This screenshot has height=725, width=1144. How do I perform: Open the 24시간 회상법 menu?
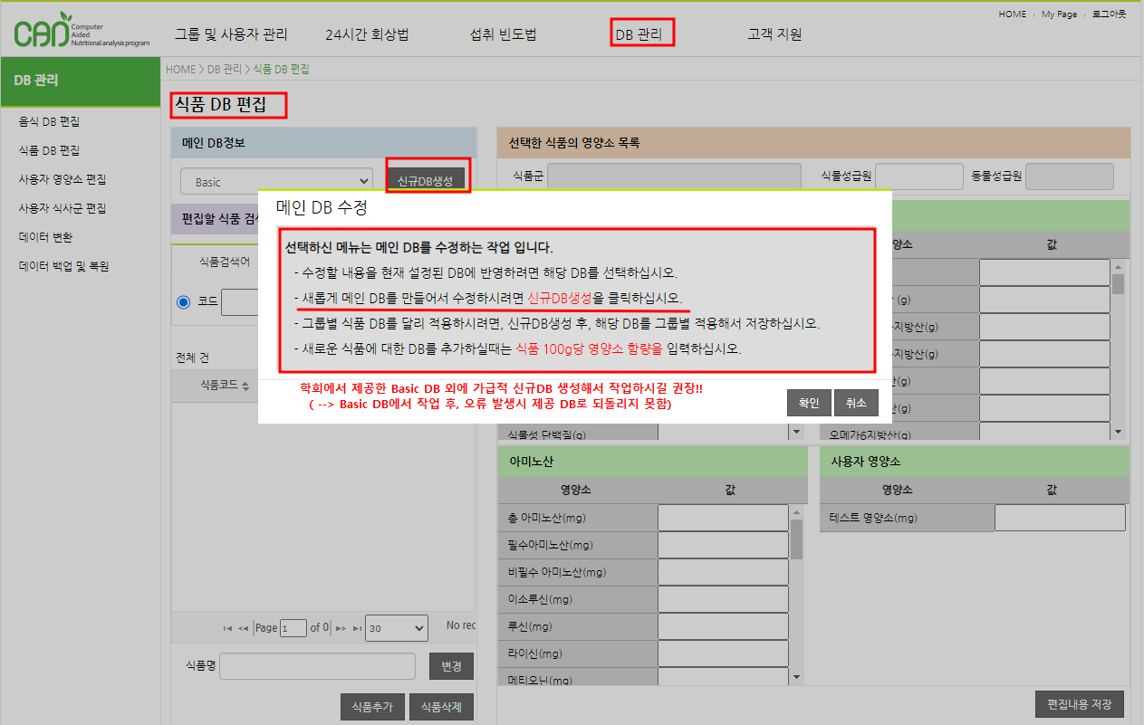pyautogui.click(x=367, y=35)
